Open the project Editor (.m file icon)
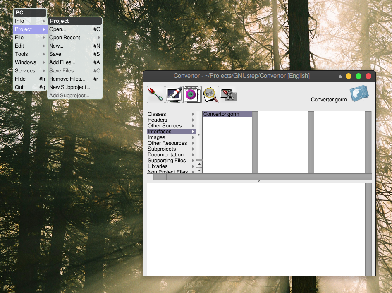 [191, 94]
